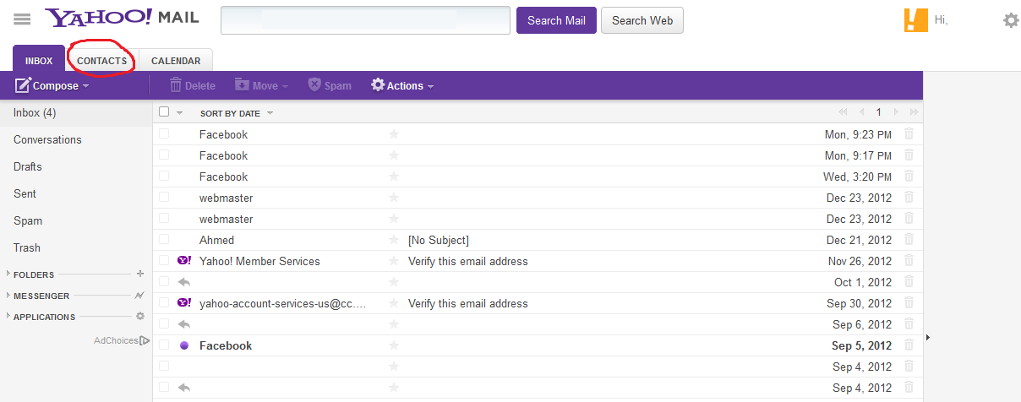Open the hamburger menu beside Yahoo logo

pos(23,19)
